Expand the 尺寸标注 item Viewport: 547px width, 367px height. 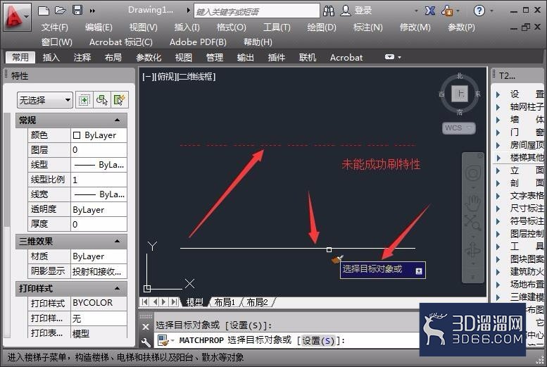point(498,209)
